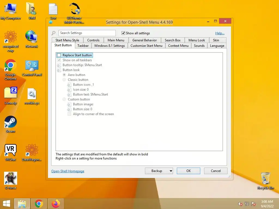This screenshot has height=209, width=279.
Task: Switch to the Language tab
Action: pos(217,46)
